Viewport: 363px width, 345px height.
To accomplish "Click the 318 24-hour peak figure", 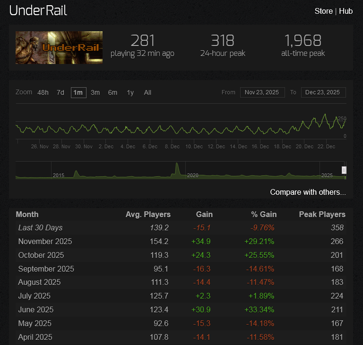I will pos(223,41).
